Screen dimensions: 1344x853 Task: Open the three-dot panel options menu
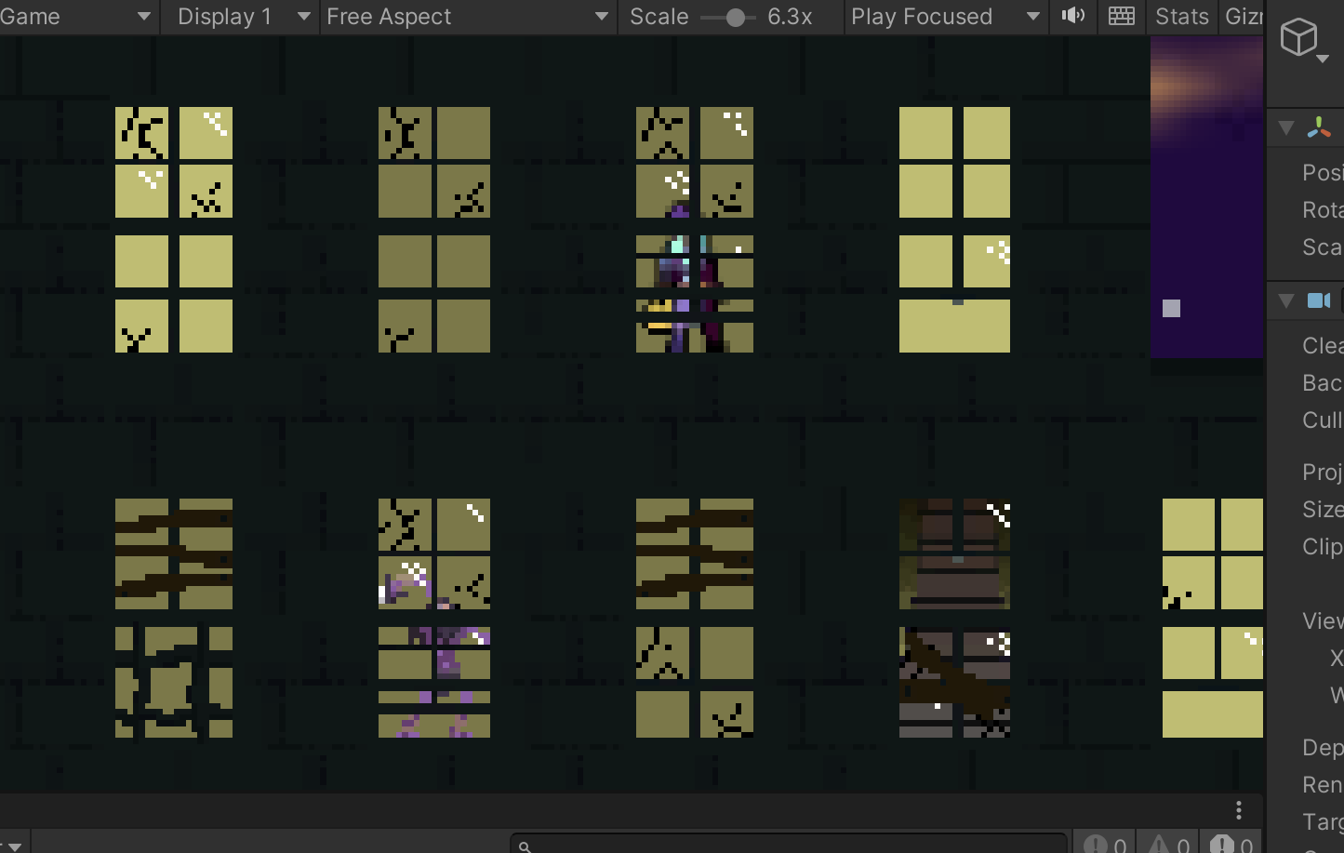click(x=1239, y=810)
